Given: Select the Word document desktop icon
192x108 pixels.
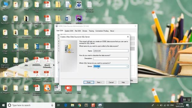Looking at the screenshot, I should 68,19.
